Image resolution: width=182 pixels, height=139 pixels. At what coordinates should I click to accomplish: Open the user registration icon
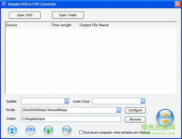[12, 131]
